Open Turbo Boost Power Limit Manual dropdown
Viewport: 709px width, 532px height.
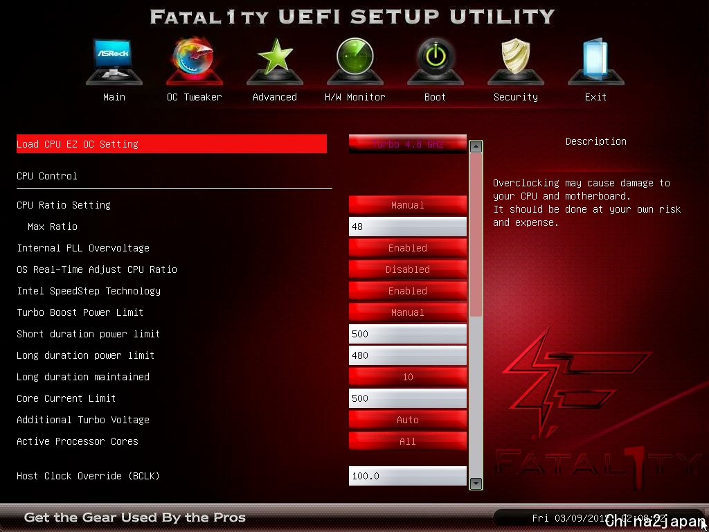(x=407, y=312)
